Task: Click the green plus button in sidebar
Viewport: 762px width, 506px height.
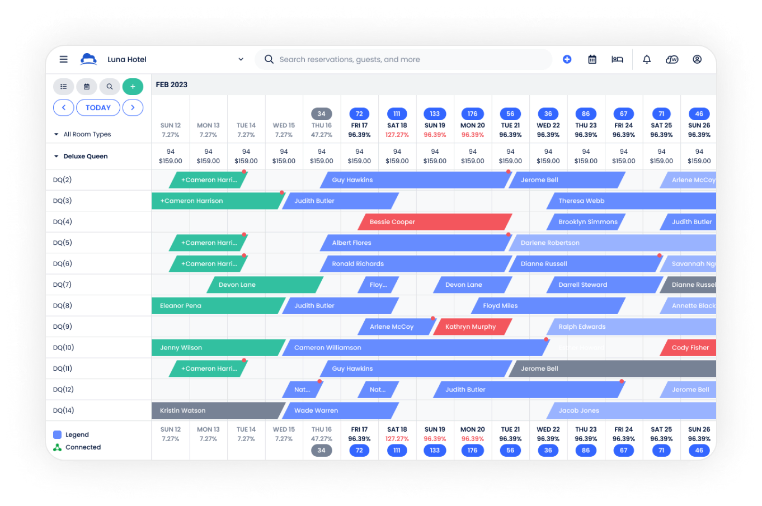Action: coord(133,87)
